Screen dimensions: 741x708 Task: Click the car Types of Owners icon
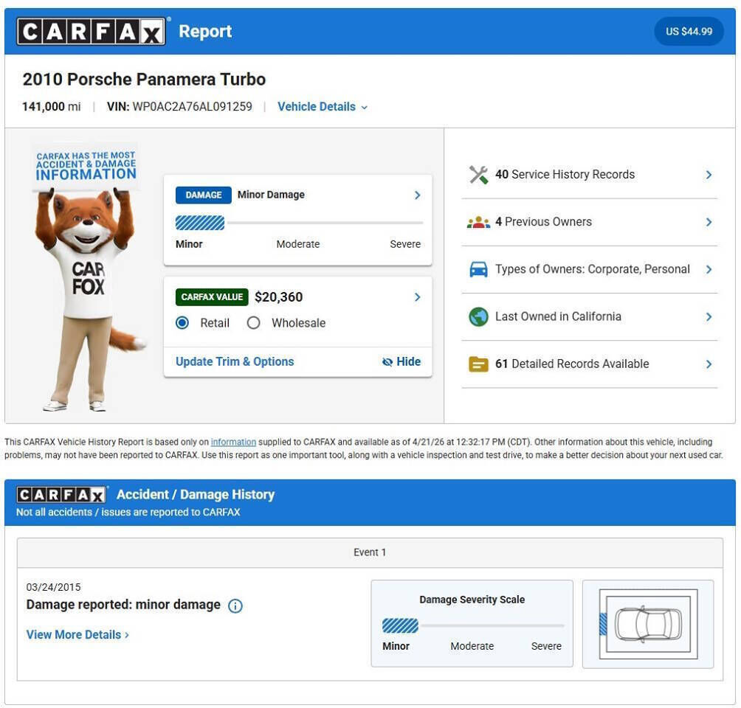[478, 269]
